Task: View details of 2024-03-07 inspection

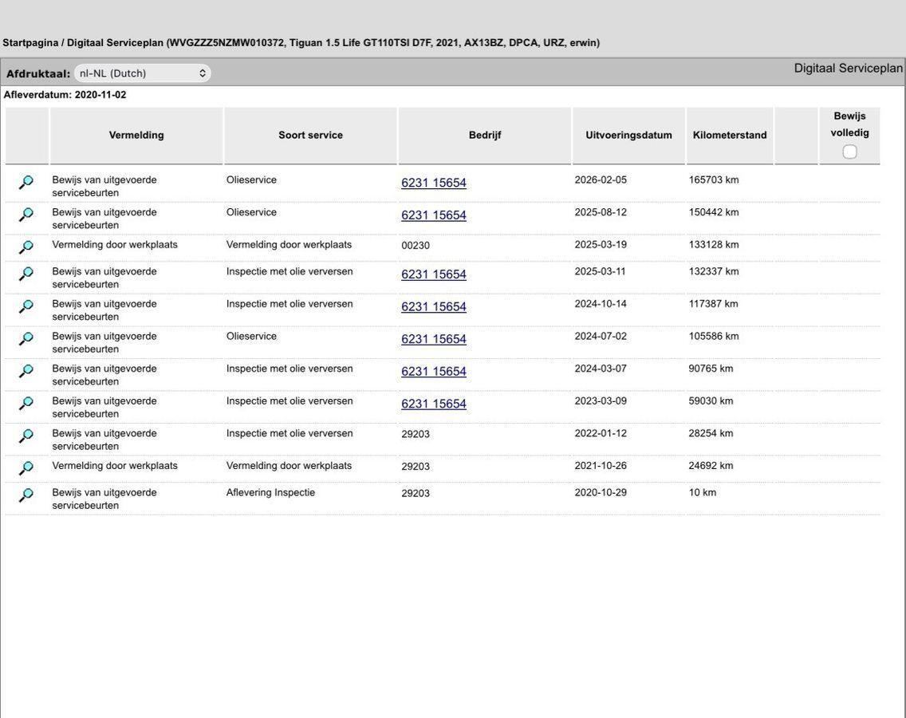Action: pyautogui.click(x=26, y=370)
